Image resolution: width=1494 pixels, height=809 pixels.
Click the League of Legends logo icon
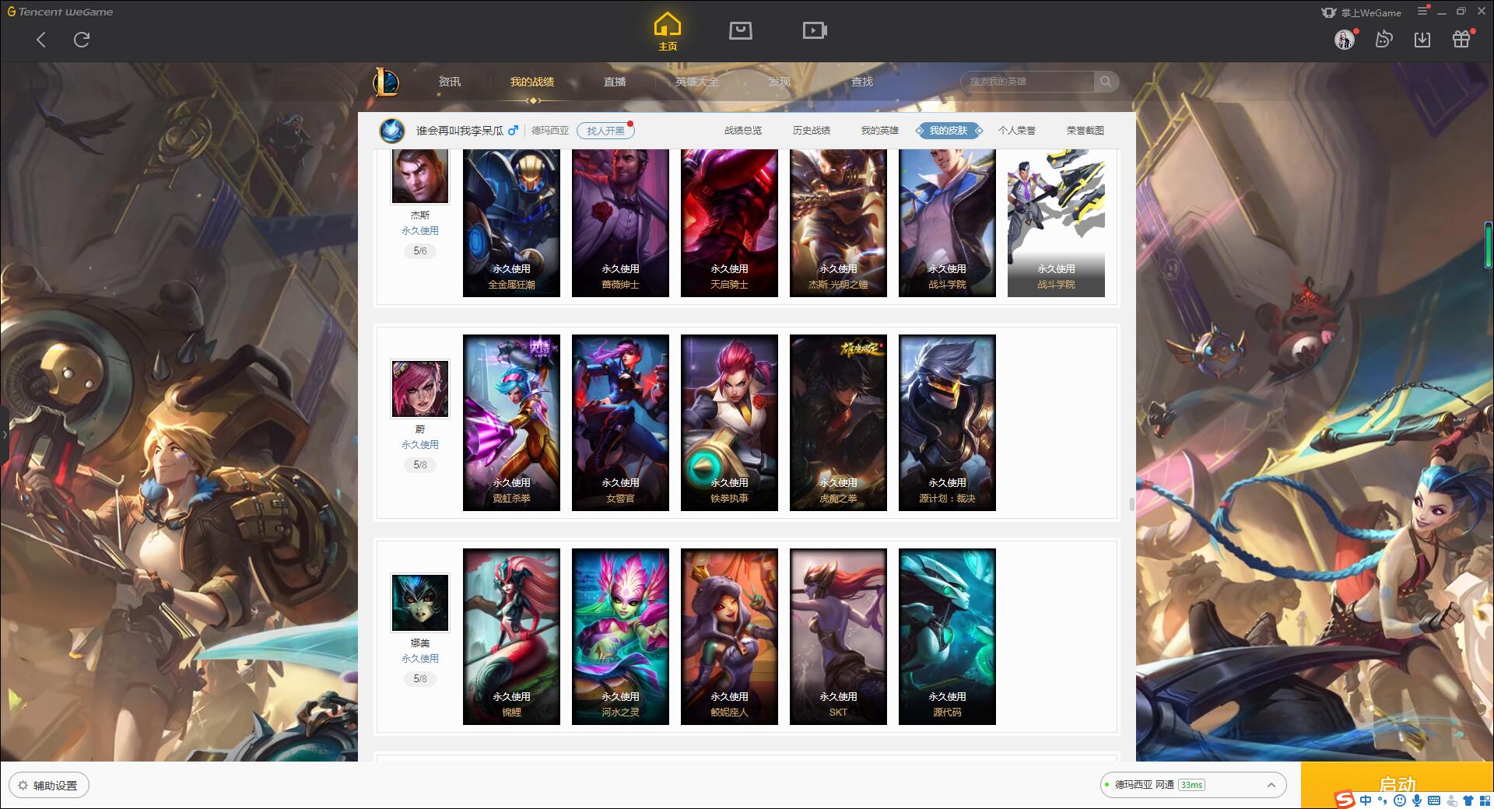386,82
